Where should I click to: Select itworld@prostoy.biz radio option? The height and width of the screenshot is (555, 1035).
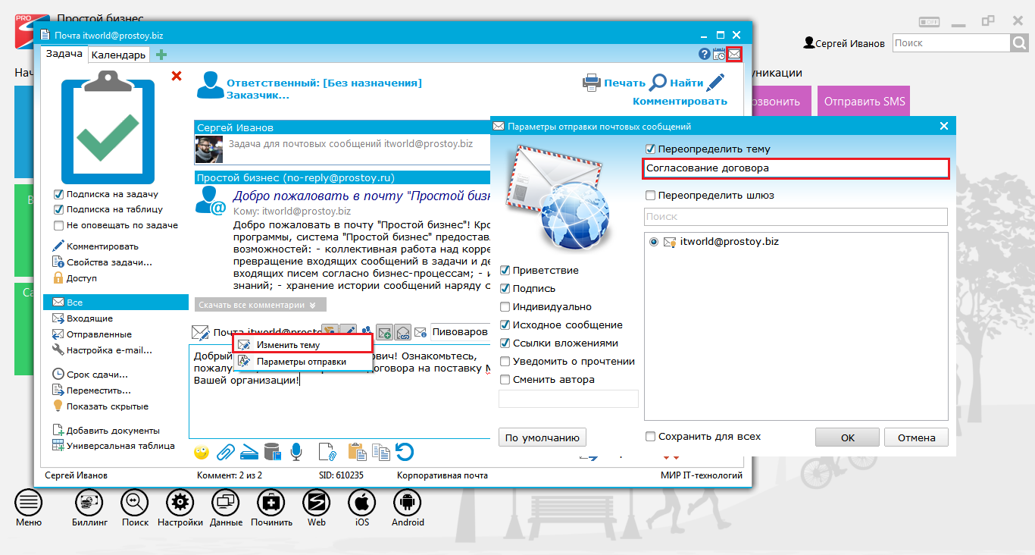tap(654, 242)
